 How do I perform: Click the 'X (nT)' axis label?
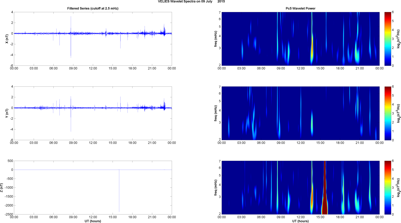7,39
